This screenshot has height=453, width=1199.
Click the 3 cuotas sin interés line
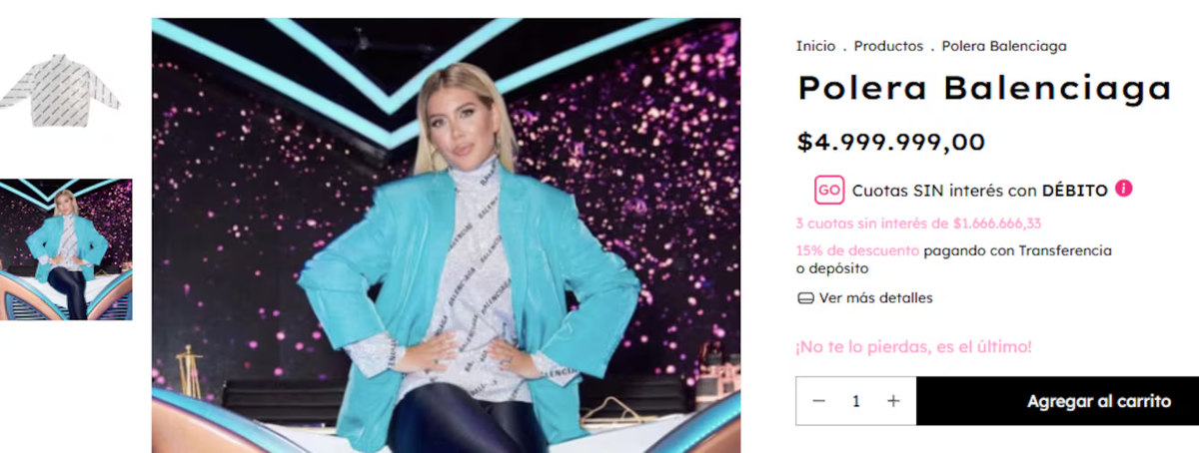coord(918,224)
